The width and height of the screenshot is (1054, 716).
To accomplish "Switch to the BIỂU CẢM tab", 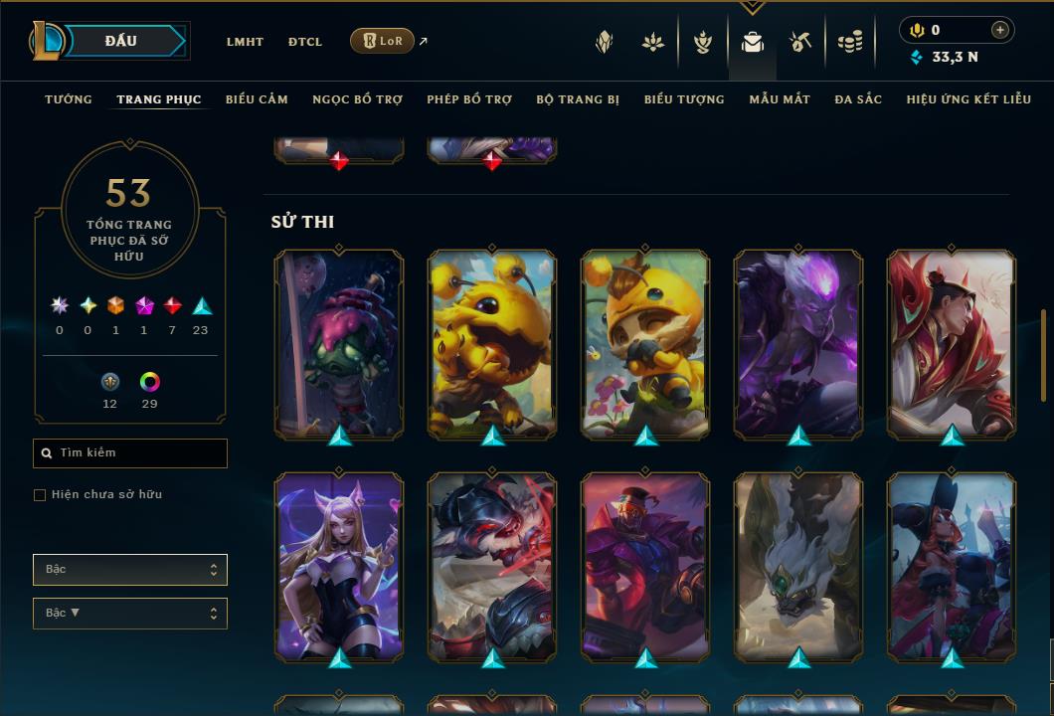I will pyautogui.click(x=257, y=99).
